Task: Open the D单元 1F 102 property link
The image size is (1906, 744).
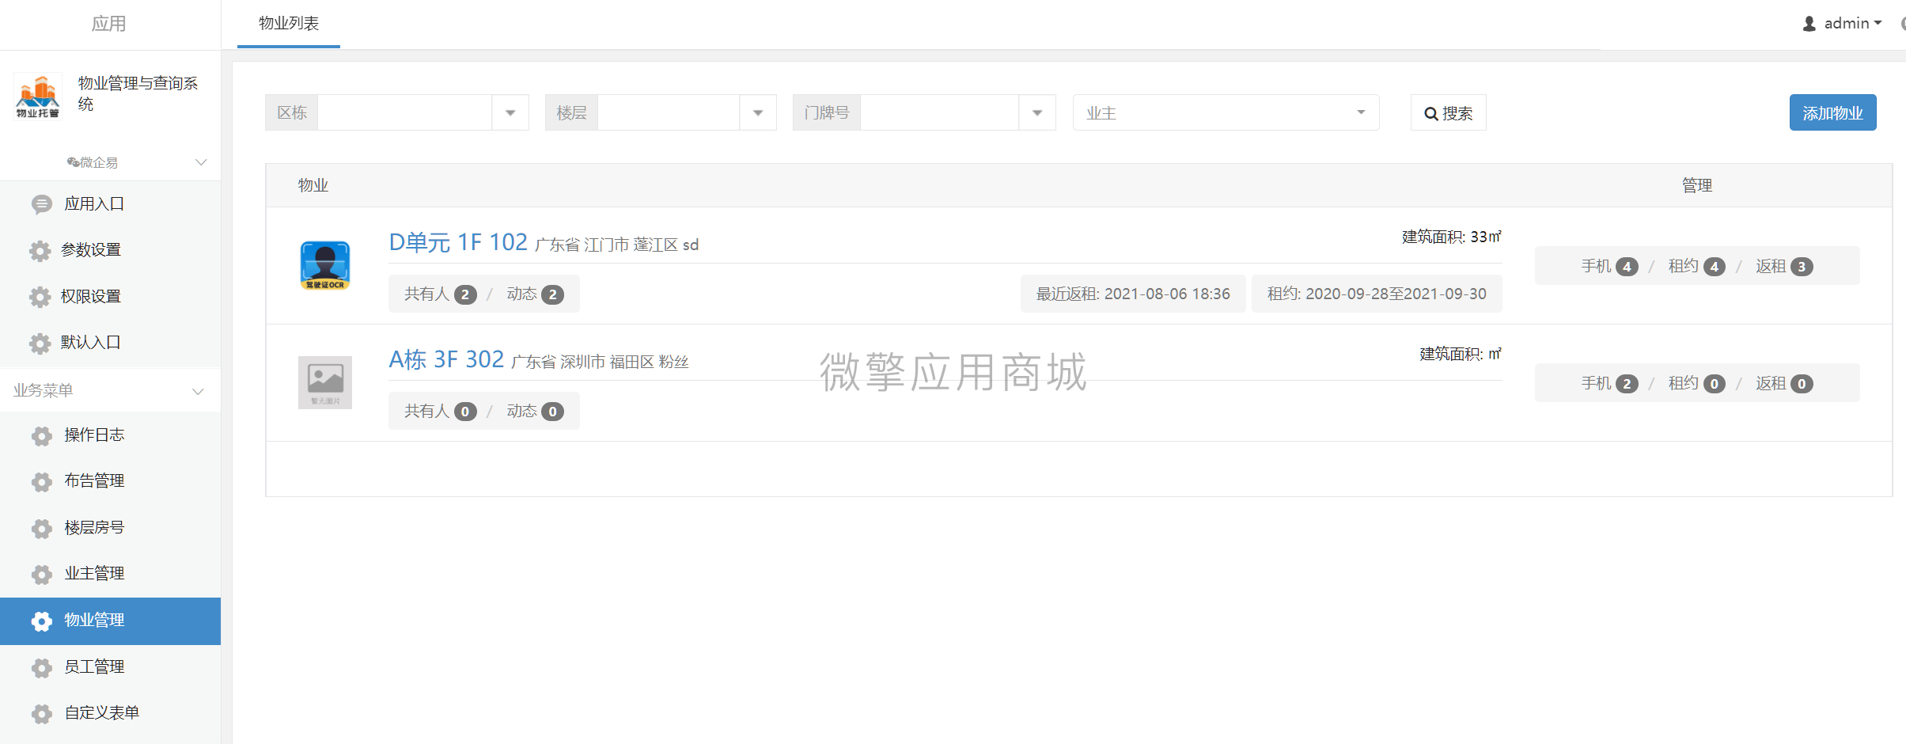Action: click(x=458, y=242)
